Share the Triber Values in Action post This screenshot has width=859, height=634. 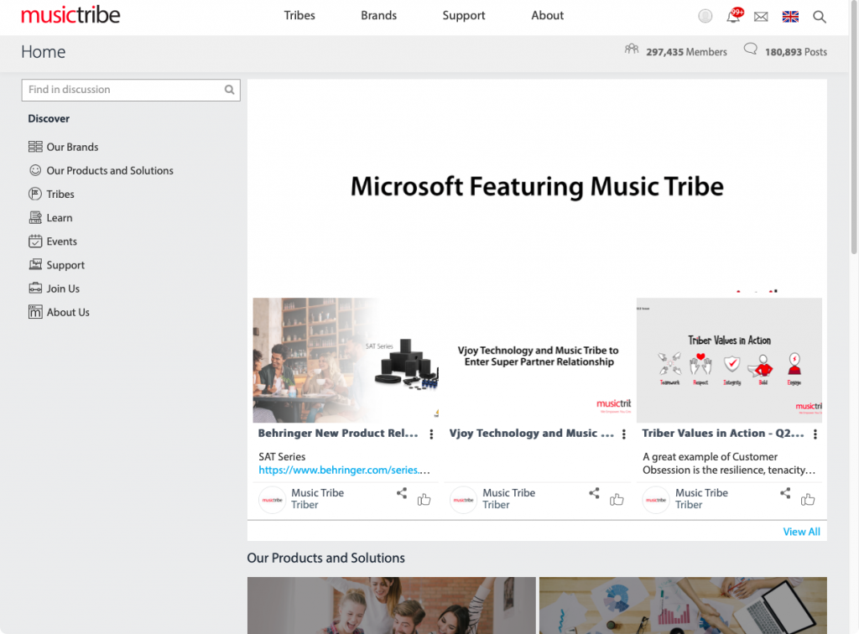pyautogui.click(x=785, y=493)
